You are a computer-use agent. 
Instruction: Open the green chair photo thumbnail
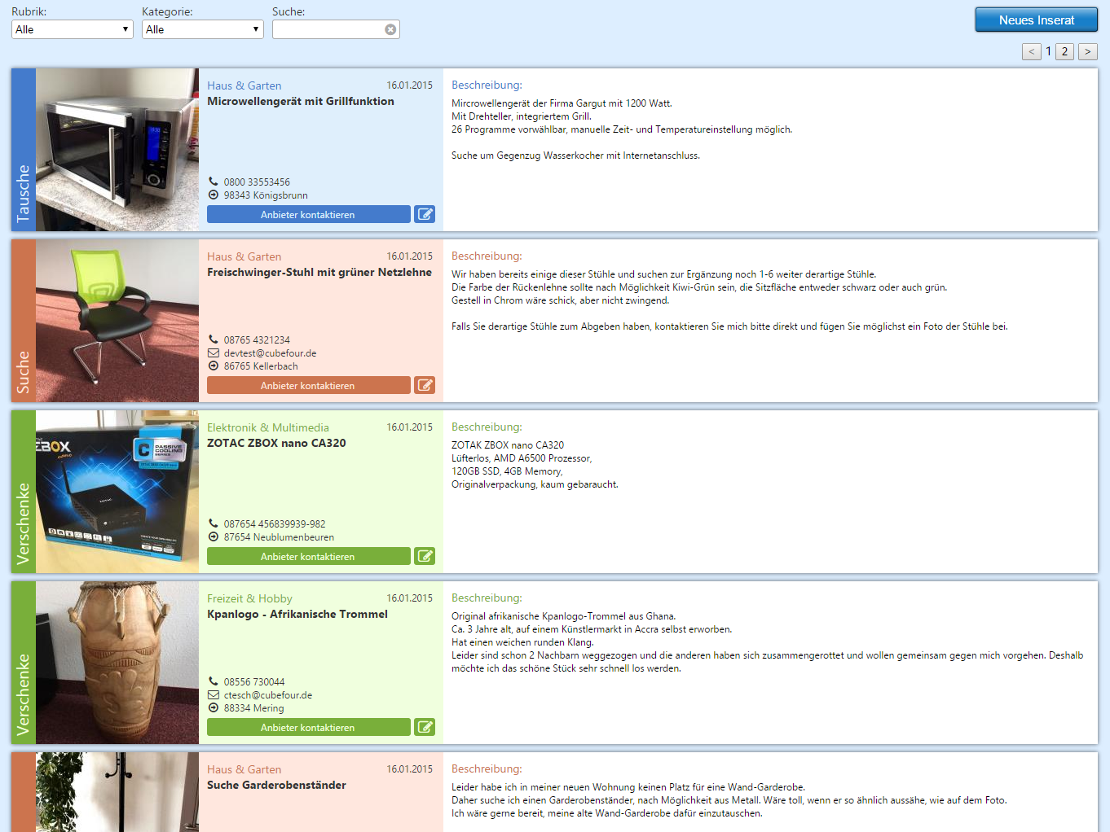pos(117,321)
